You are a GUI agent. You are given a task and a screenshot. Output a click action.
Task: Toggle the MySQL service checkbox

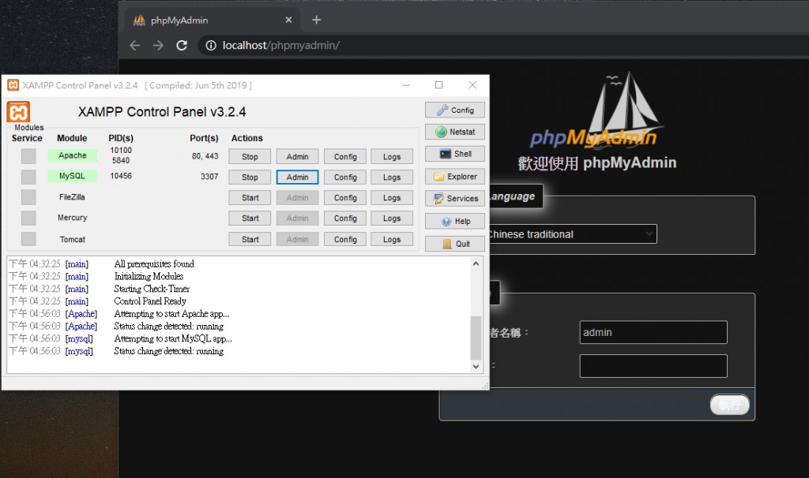28,177
